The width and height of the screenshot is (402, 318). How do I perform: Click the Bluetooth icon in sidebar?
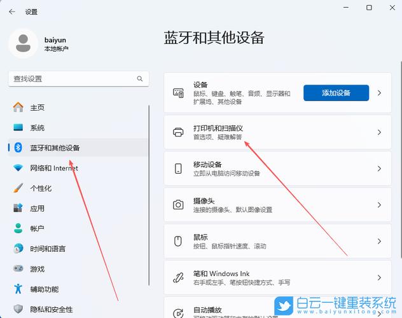18,148
